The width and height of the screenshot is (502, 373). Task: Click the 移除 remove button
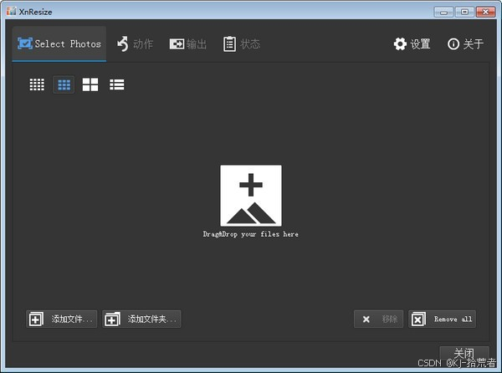tap(378, 319)
